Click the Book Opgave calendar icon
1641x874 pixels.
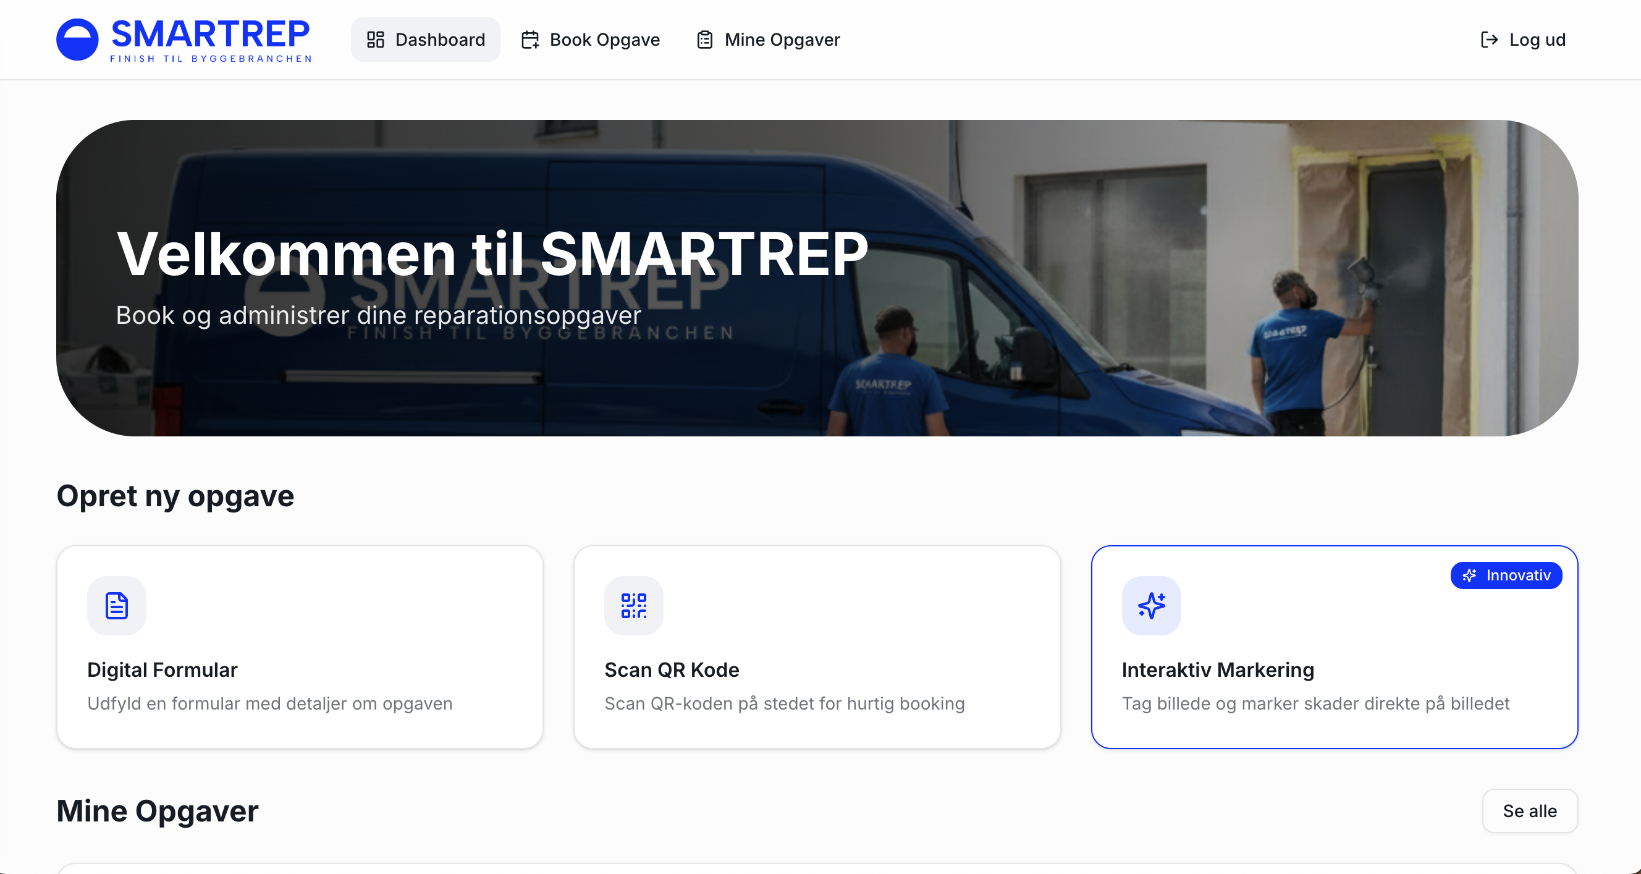529,39
